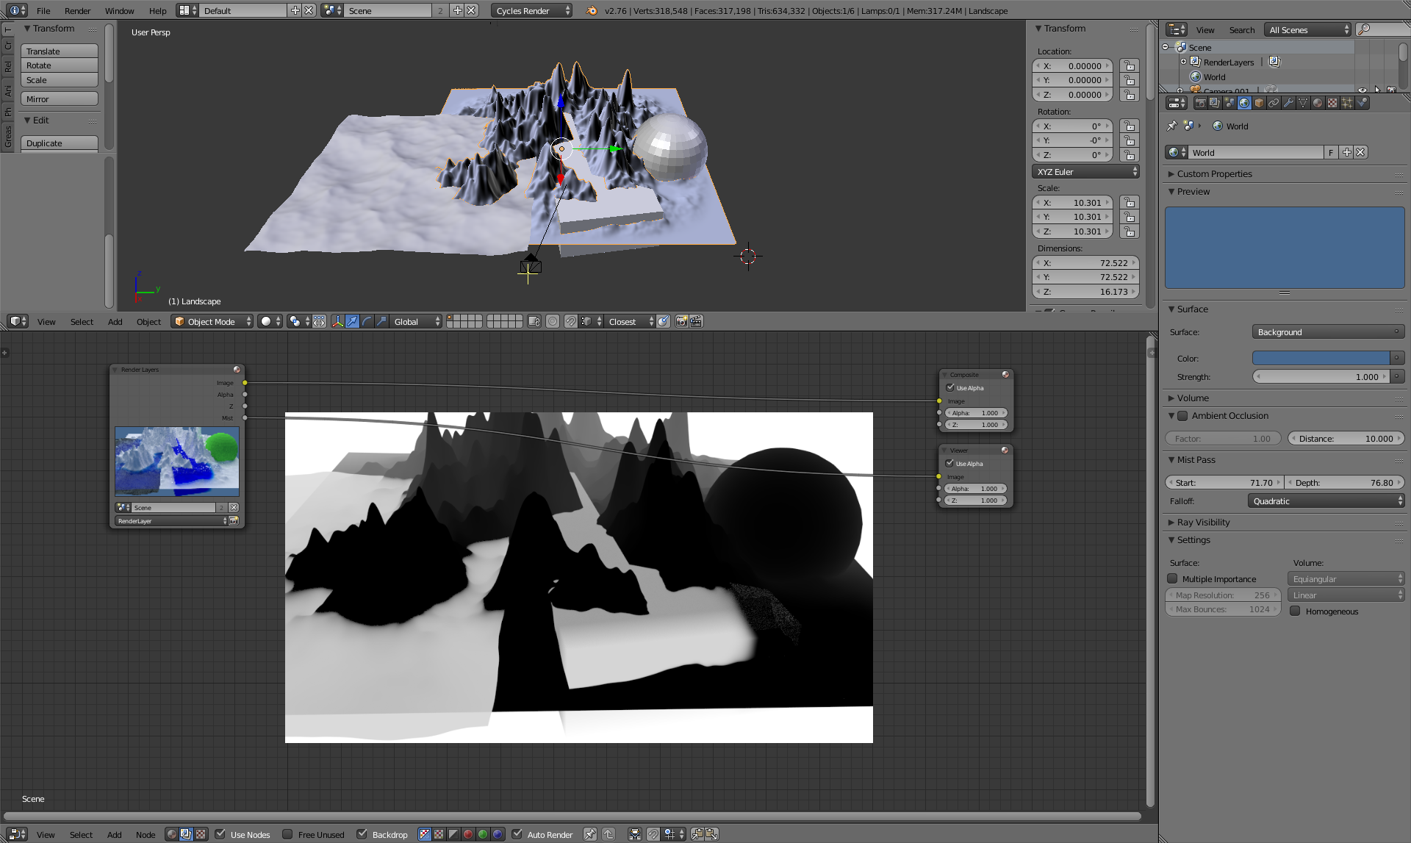Open the Cycles Render engine dropdown
1411x843 pixels.
[532, 10]
